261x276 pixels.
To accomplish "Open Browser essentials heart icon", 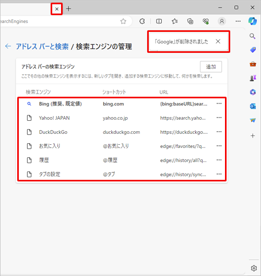I will (206, 21).
